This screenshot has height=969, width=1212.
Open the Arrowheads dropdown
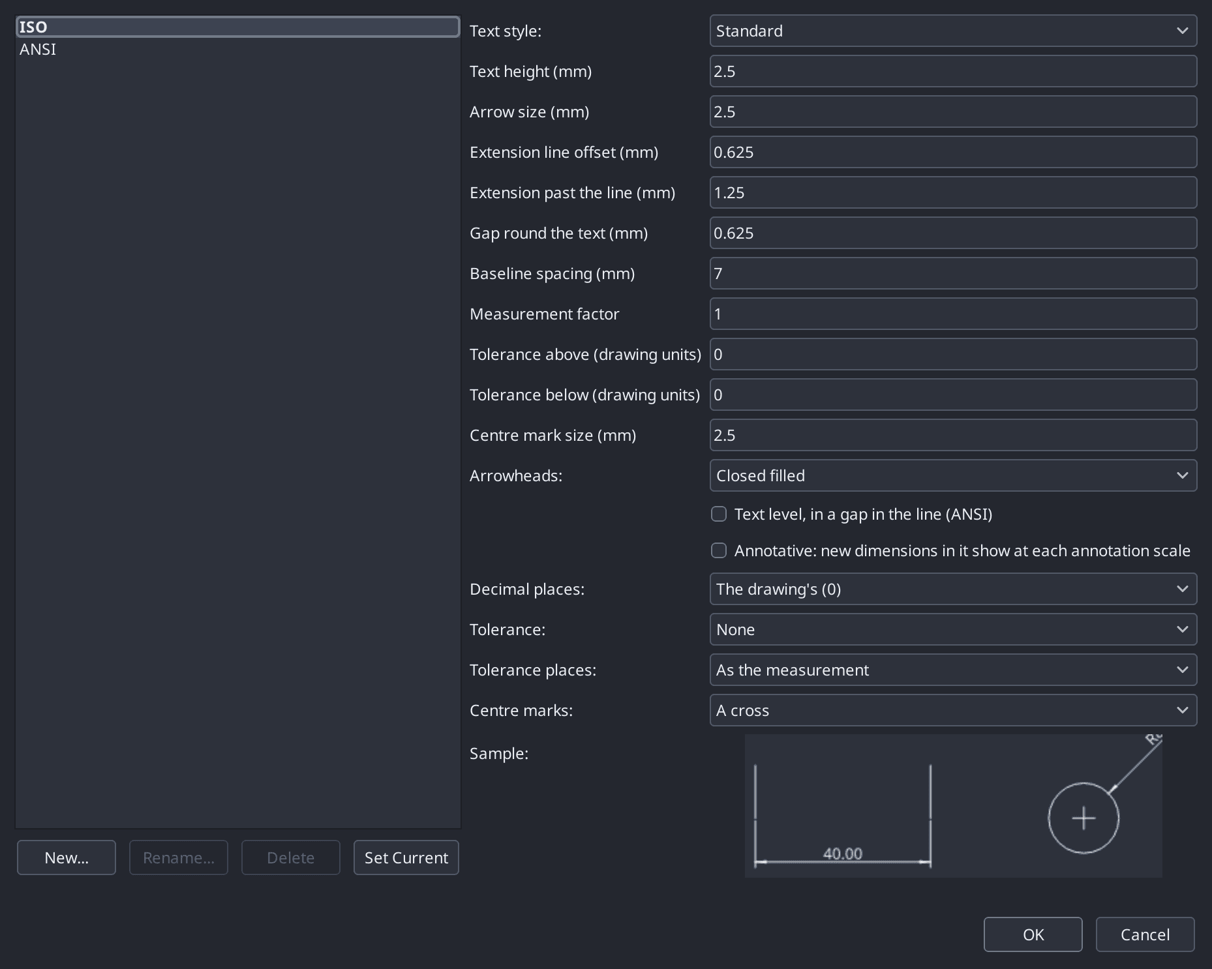point(953,475)
